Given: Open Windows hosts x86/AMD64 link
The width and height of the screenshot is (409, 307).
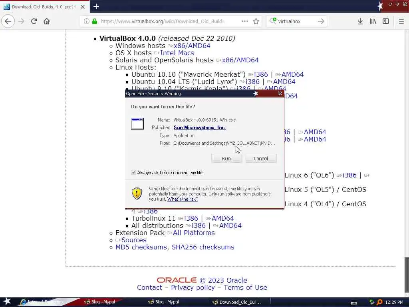Looking at the screenshot, I should pyautogui.click(x=192, y=46).
